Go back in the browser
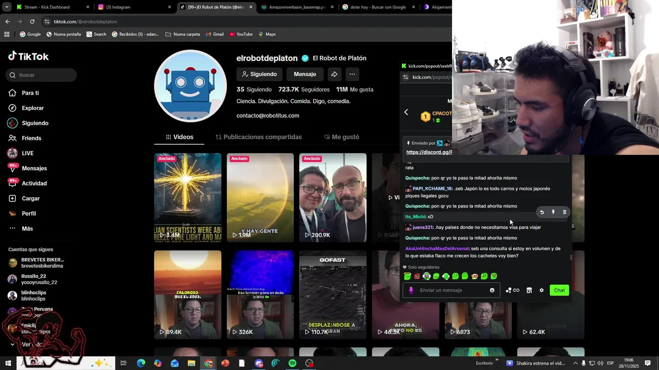Image resolution: width=659 pixels, height=370 pixels. pos(7,22)
